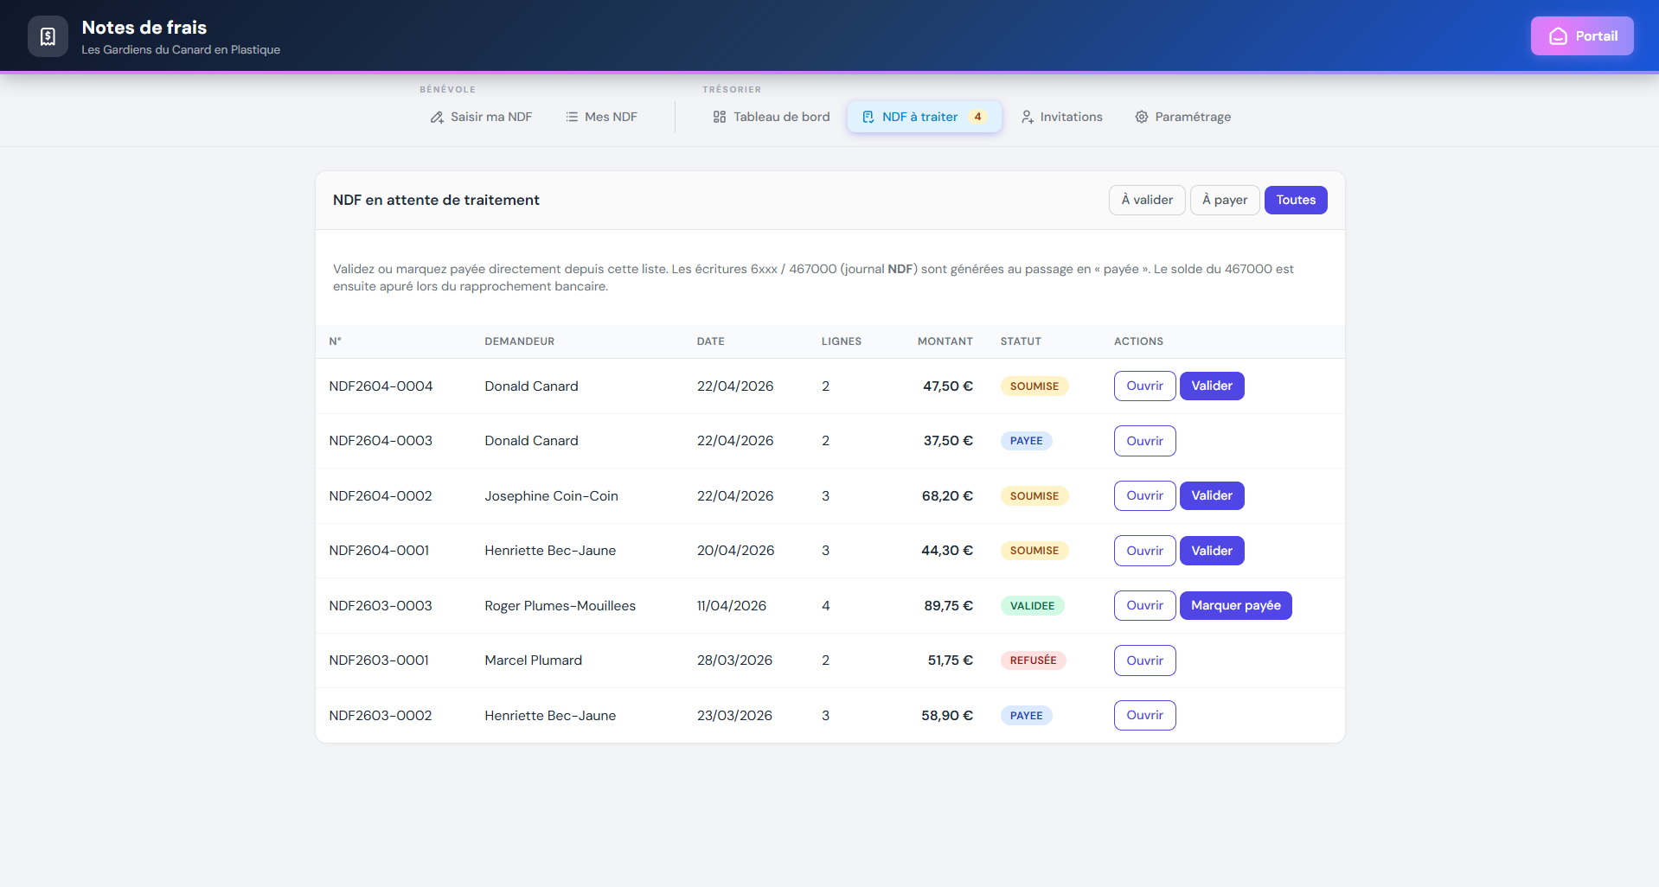This screenshot has height=887, width=1659.
Task: Switch to the À valider filter
Action: 1146,200
